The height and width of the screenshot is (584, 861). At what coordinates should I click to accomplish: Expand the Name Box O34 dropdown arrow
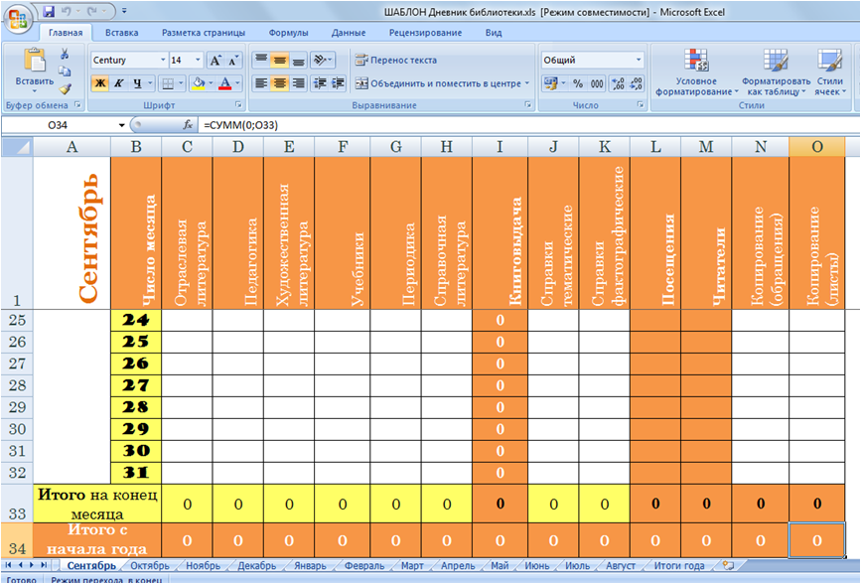[x=121, y=125]
